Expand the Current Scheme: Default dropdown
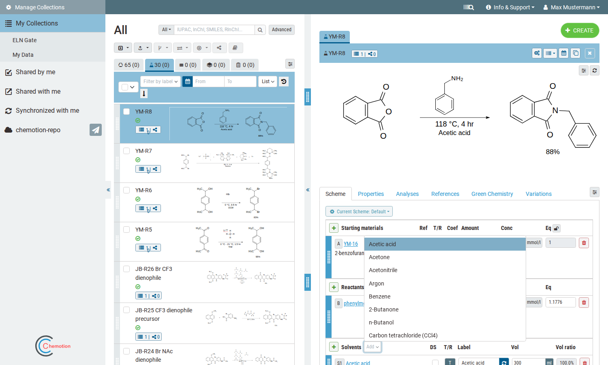 (359, 211)
